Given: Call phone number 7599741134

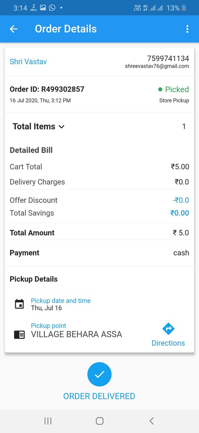Looking at the screenshot, I should (168, 58).
